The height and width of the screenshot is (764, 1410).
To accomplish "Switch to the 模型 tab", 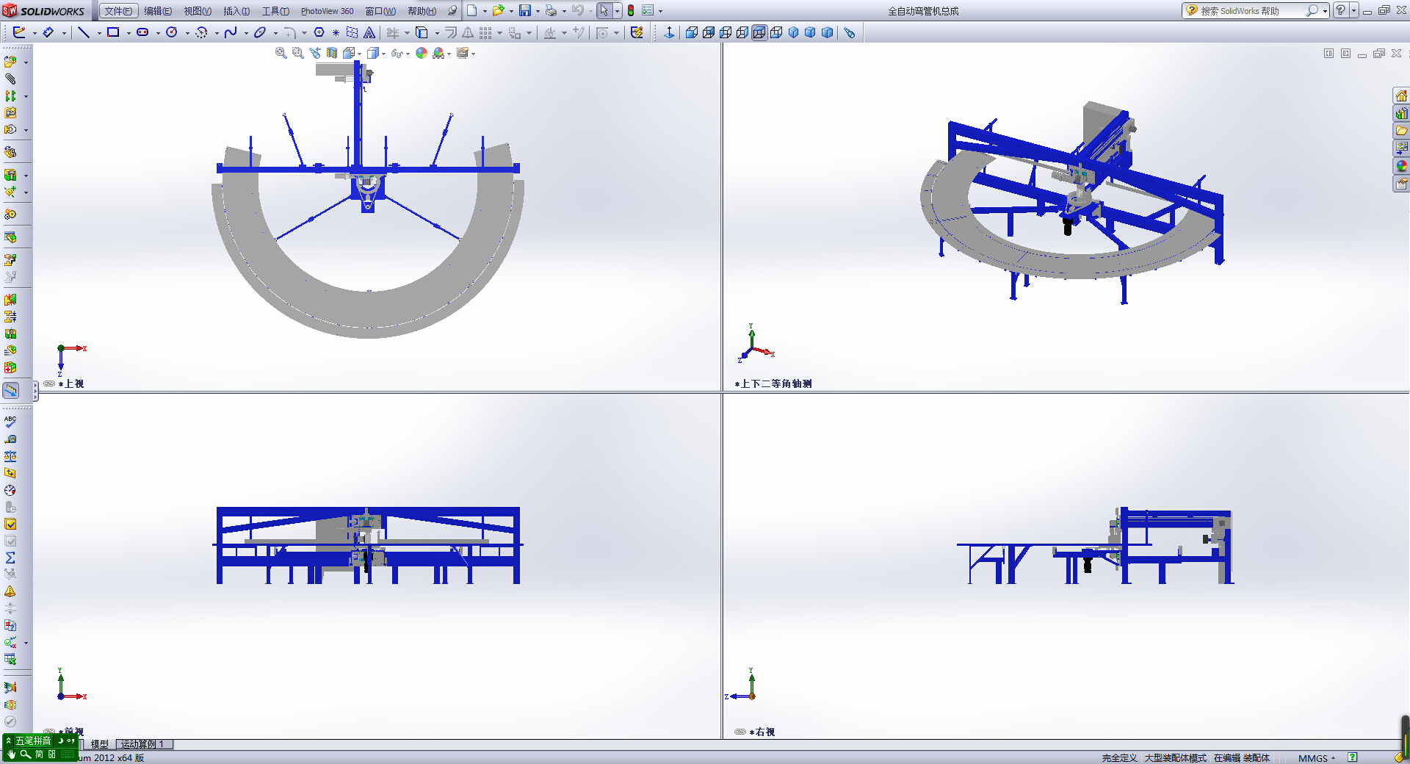I will pos(99,744).
